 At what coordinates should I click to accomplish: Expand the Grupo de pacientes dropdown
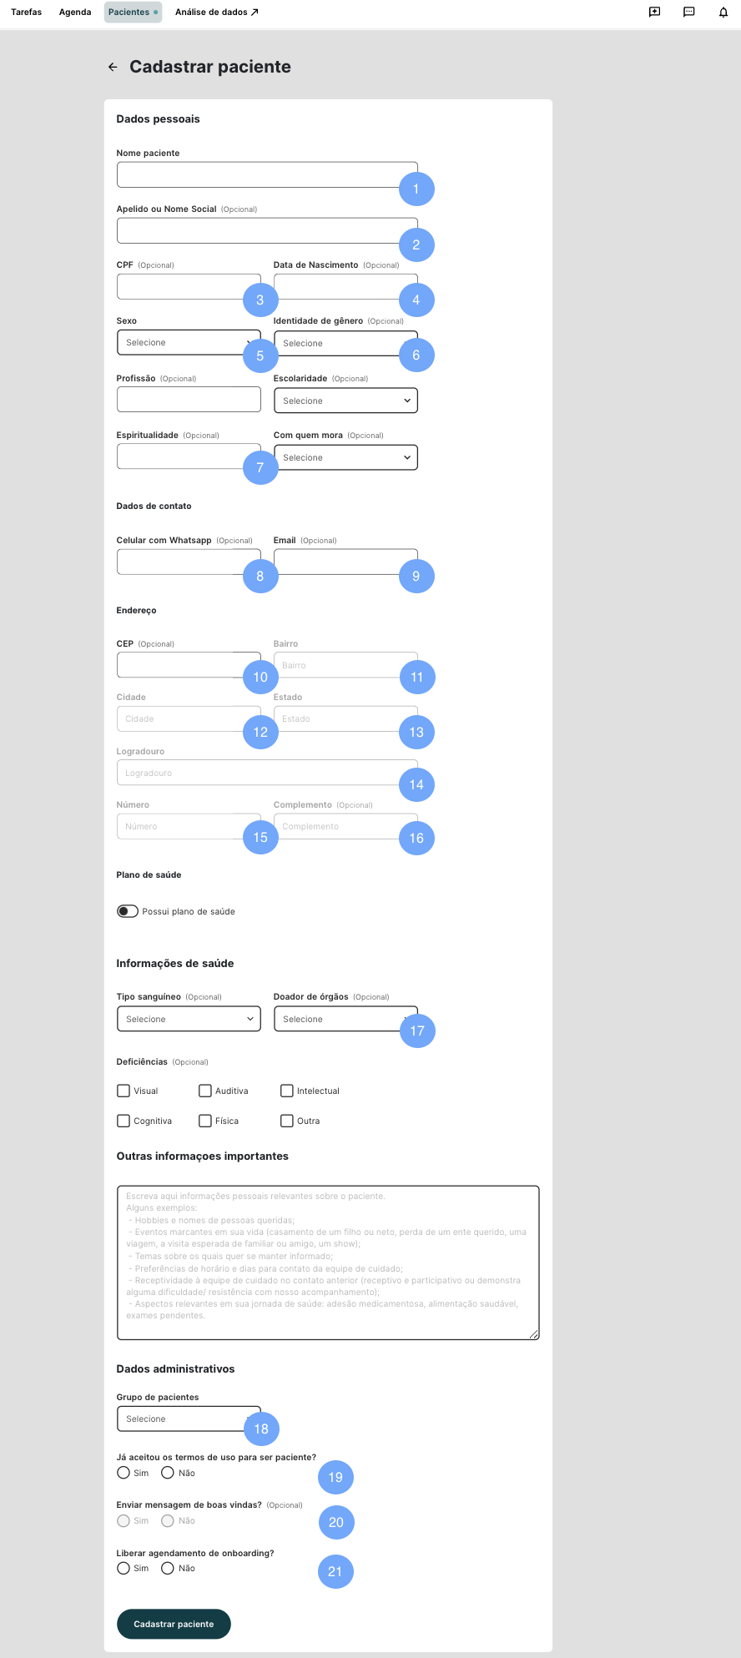[180, 1419]
